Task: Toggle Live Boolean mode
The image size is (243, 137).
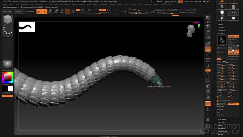Action: pos(30,11)
